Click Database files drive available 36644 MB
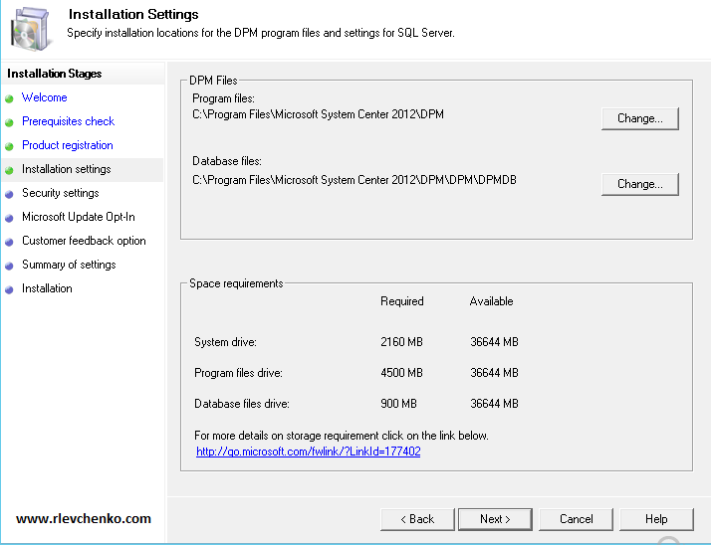711x545 pixels. point(494,404)
